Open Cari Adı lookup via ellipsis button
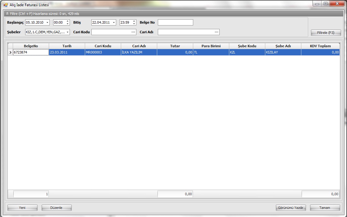The width and height of the screenshot is (347, 217). (x=217, y=32)
